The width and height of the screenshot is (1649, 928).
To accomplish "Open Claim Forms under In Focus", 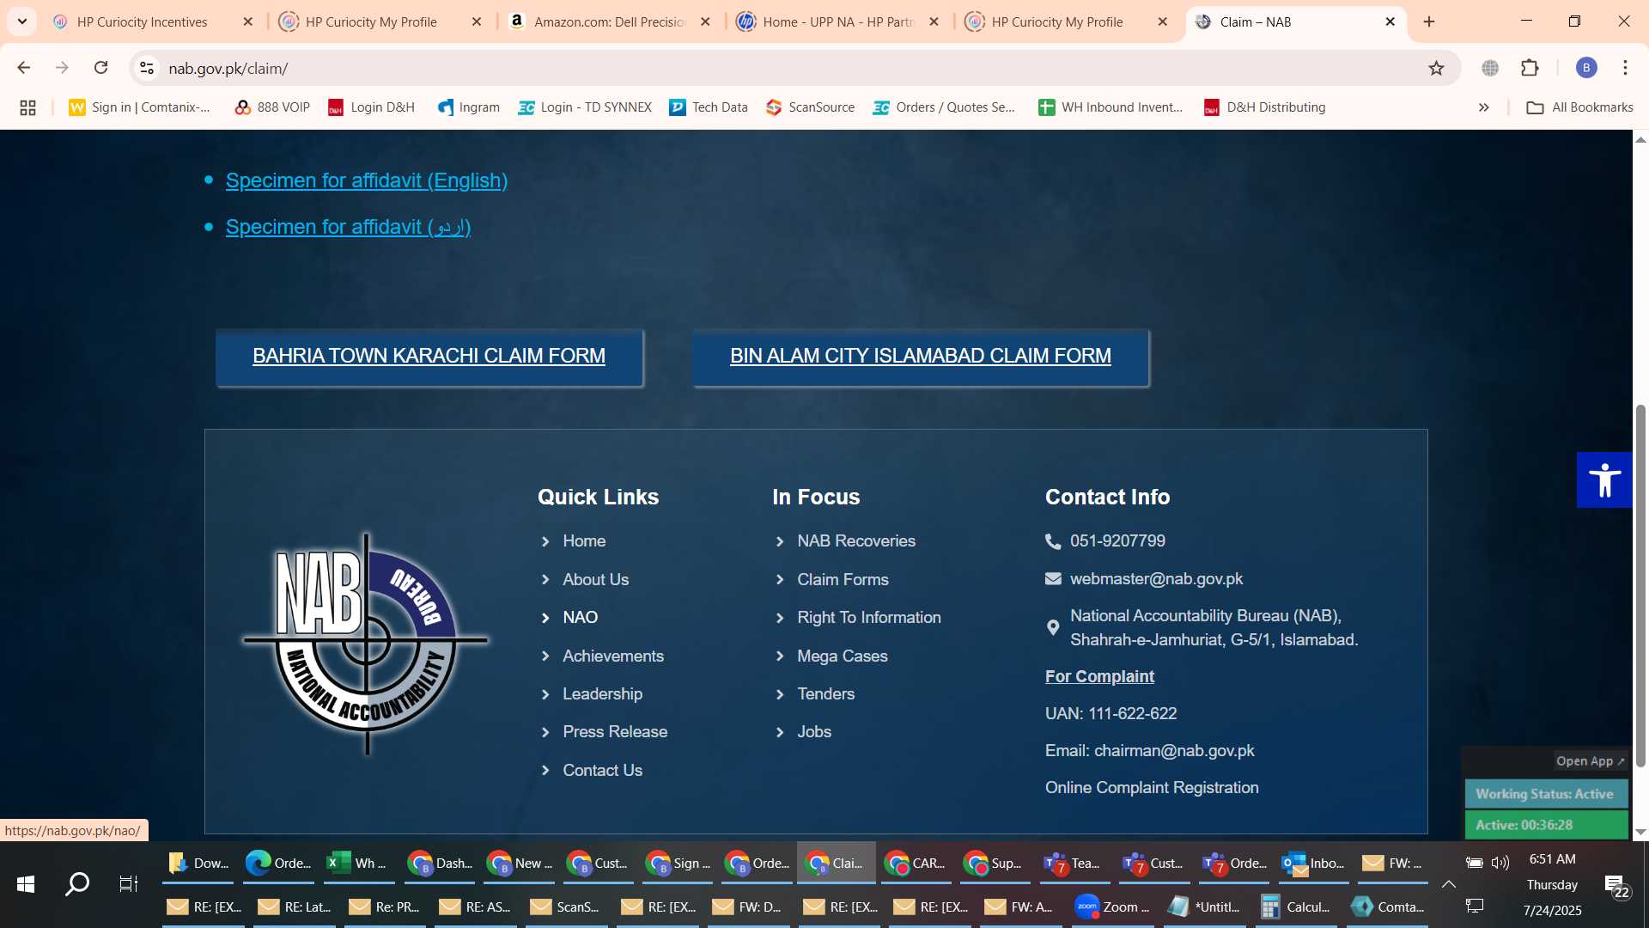I will [x=843, y=579].
